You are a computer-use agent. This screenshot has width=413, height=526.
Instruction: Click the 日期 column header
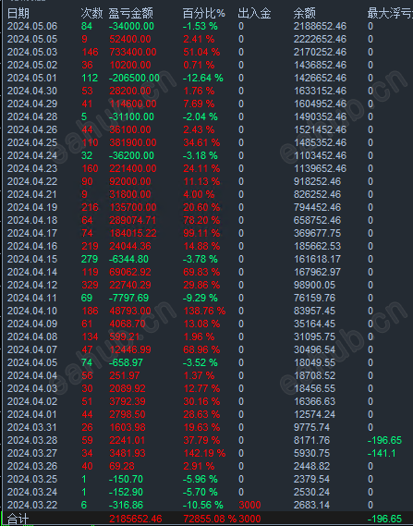click(18, 14)
